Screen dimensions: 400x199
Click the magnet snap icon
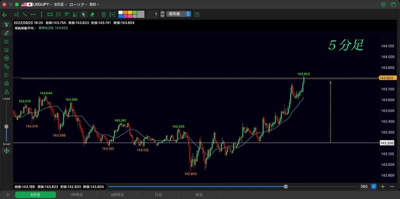[4, 14]
